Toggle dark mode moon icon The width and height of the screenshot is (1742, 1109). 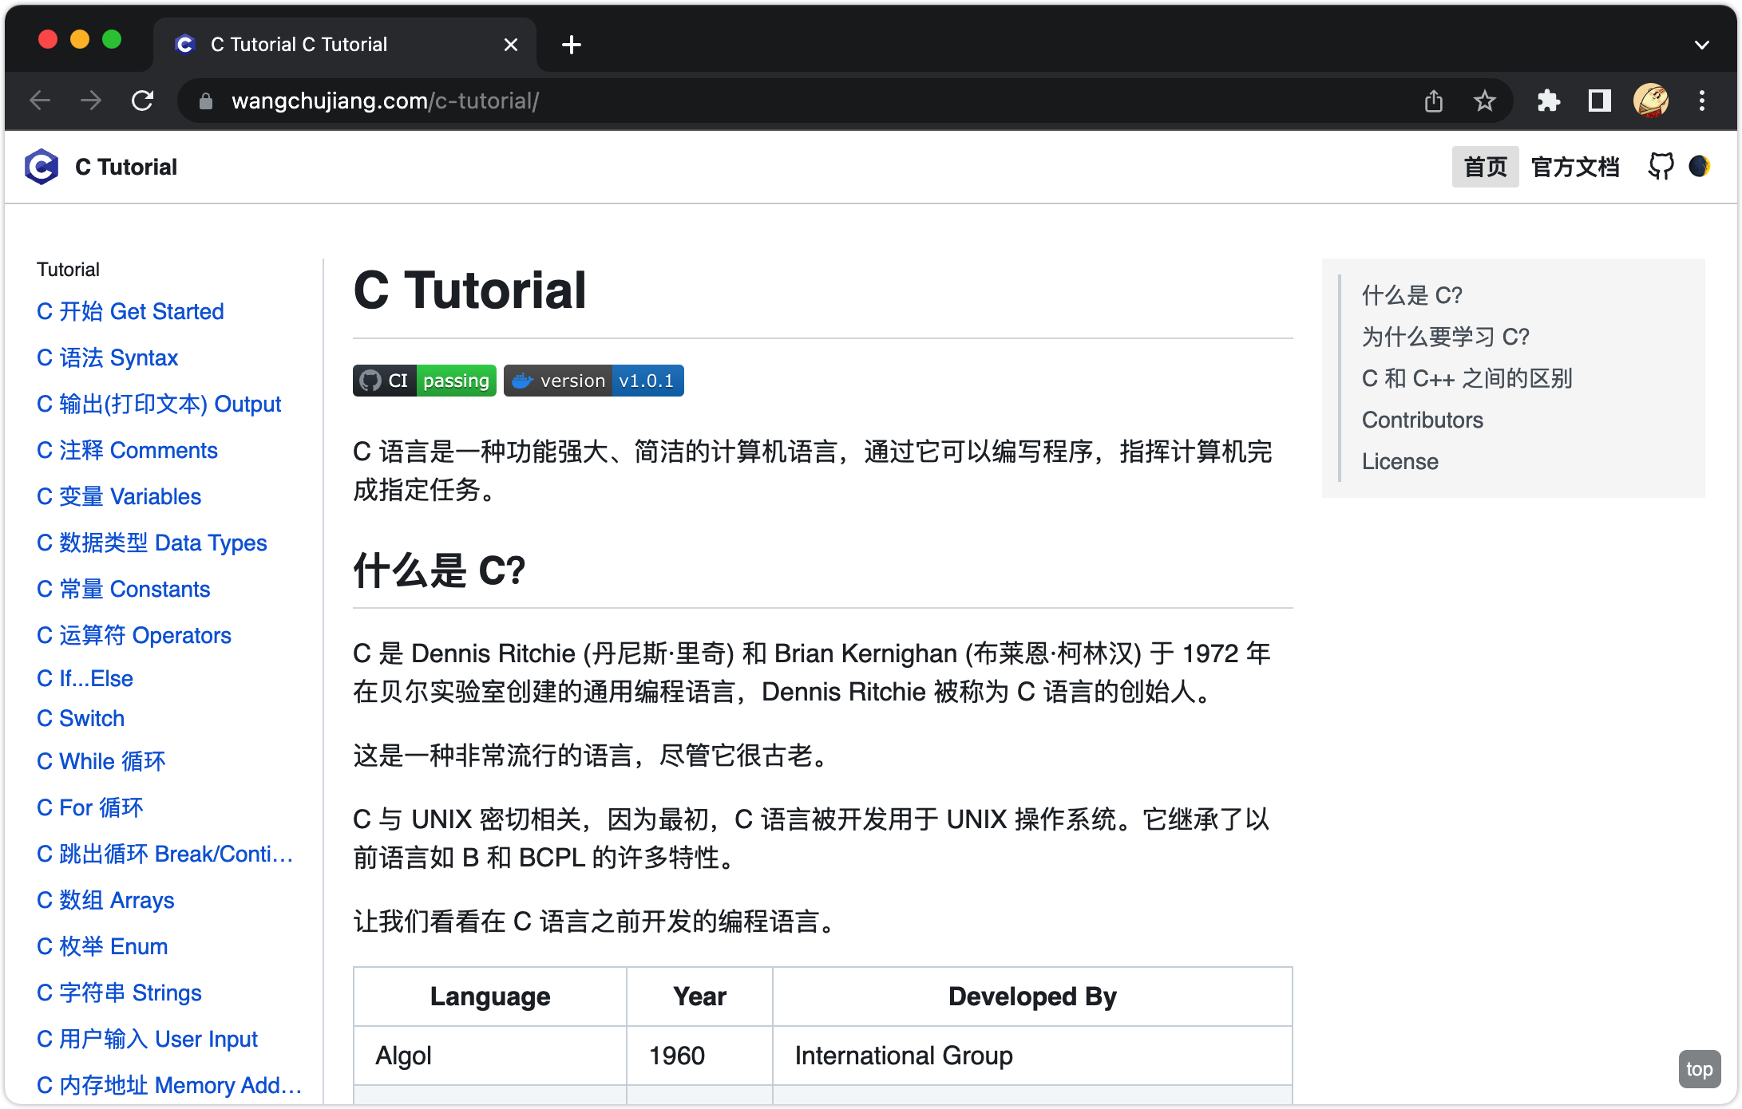click(1699, 167)
